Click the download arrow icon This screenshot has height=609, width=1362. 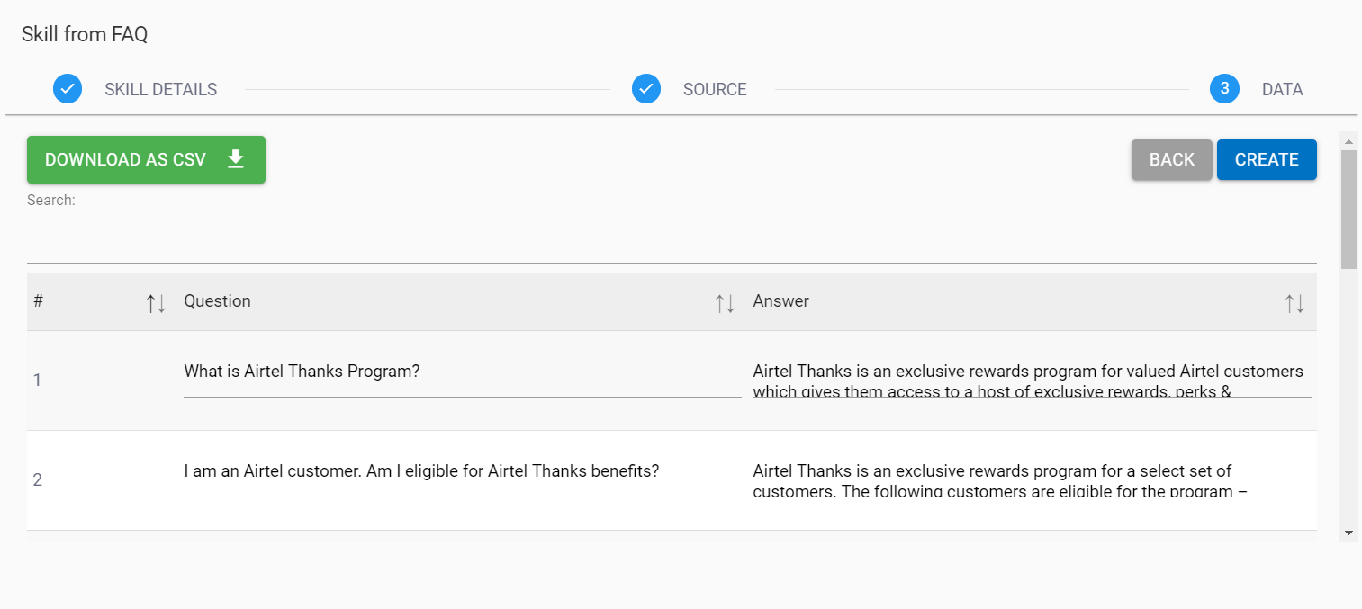point(236,159)
